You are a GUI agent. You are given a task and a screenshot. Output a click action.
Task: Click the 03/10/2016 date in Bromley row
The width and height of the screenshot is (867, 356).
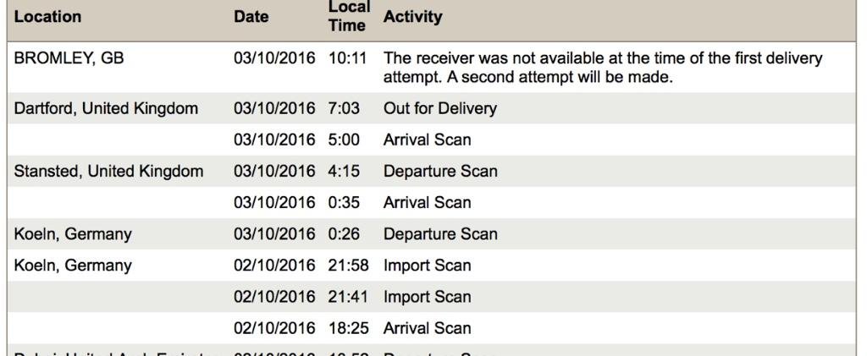(274, 58)
